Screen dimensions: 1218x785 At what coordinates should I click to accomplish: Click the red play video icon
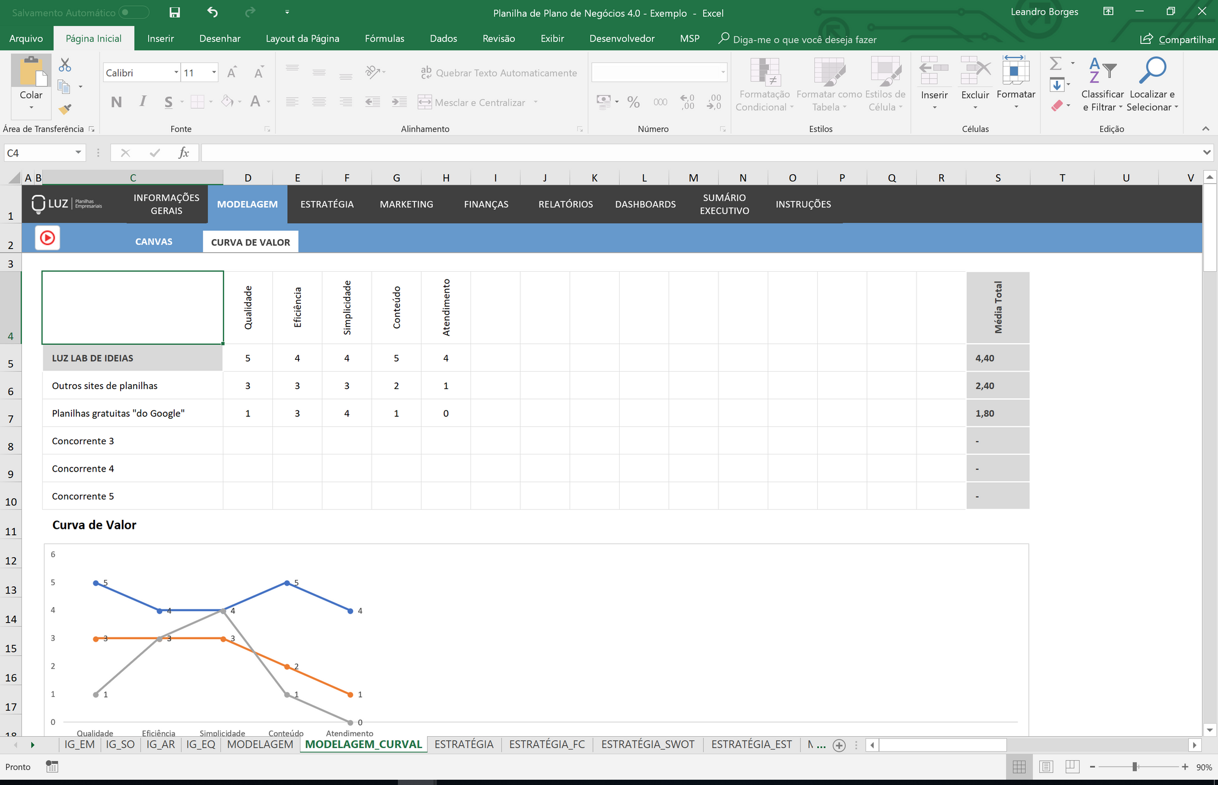point(48,238)
